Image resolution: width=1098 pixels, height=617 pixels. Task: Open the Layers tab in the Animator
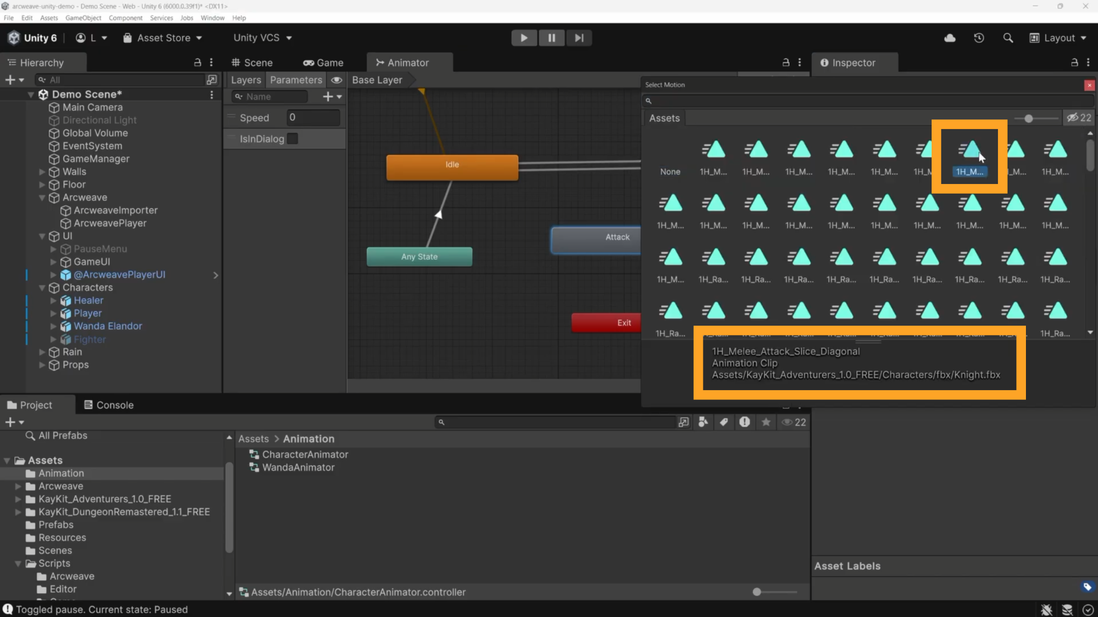tap(246, 80)
